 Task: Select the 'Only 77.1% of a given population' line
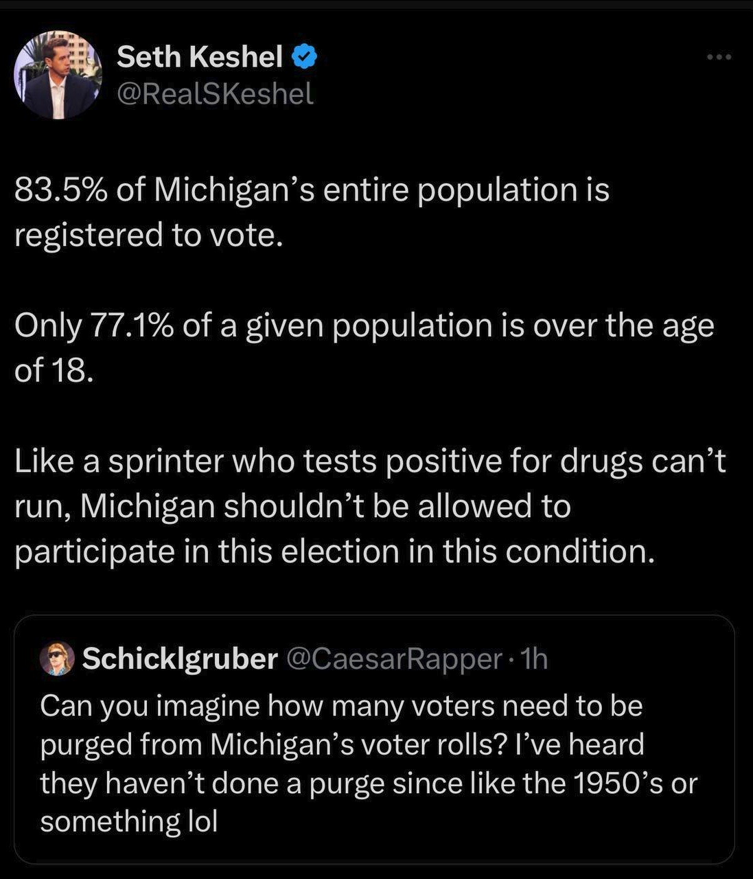[x=364, y=326]
